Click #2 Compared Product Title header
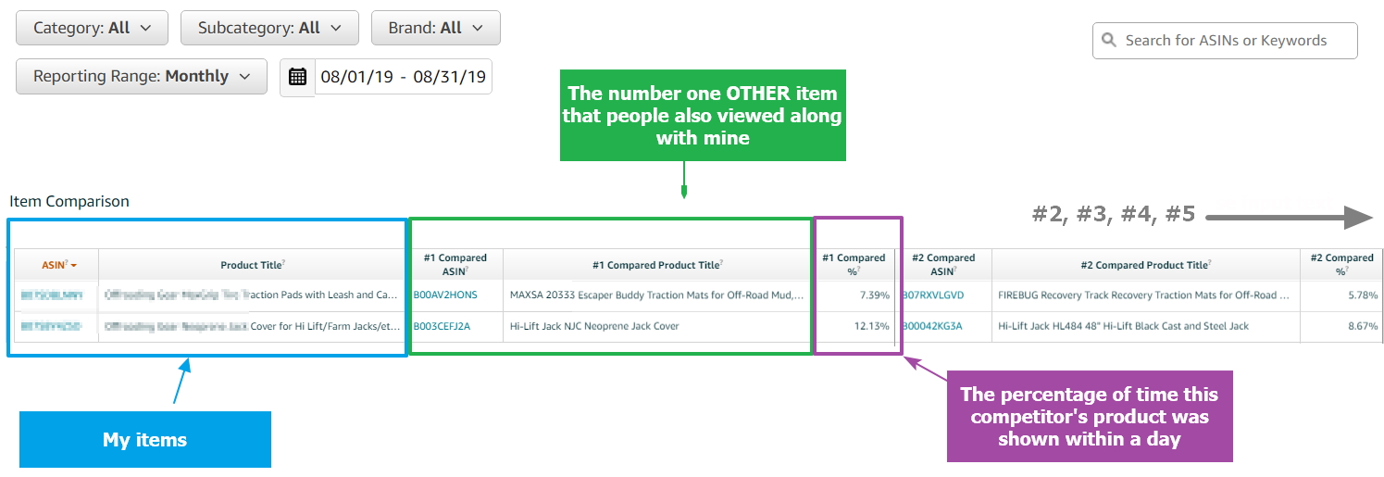 (x=1145, y=265)
